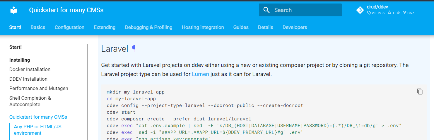Click the 'ddev start' code line
434x140 pixels.
click(x=121, y=112)
